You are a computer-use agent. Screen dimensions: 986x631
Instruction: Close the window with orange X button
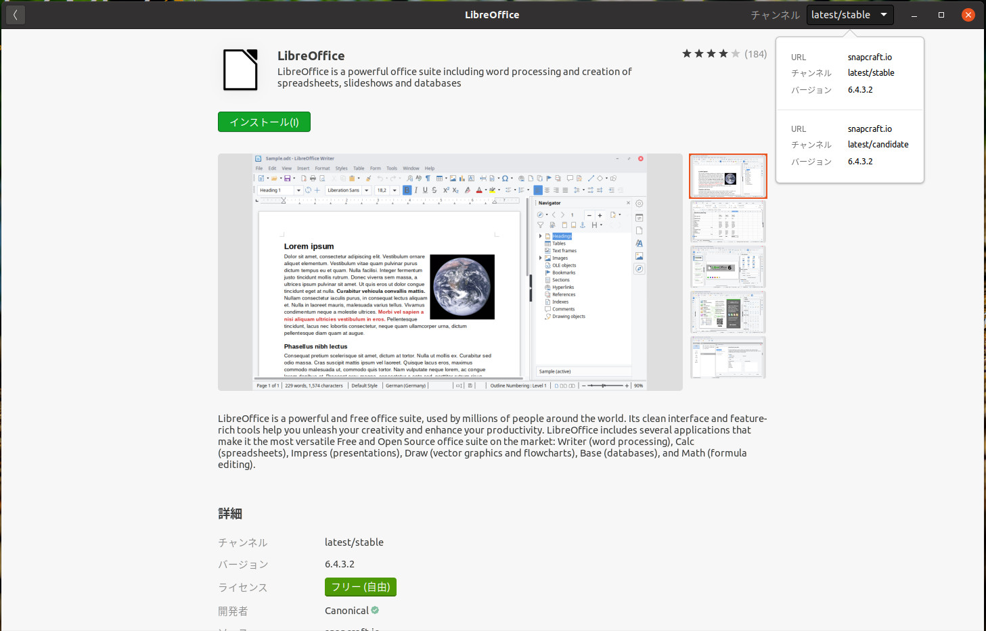point(968,15)
